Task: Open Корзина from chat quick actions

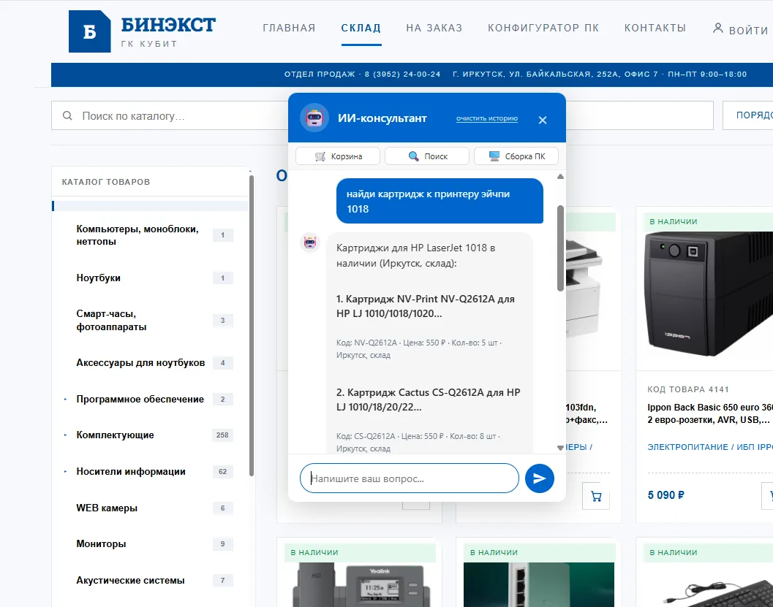Action: point(338,156)
